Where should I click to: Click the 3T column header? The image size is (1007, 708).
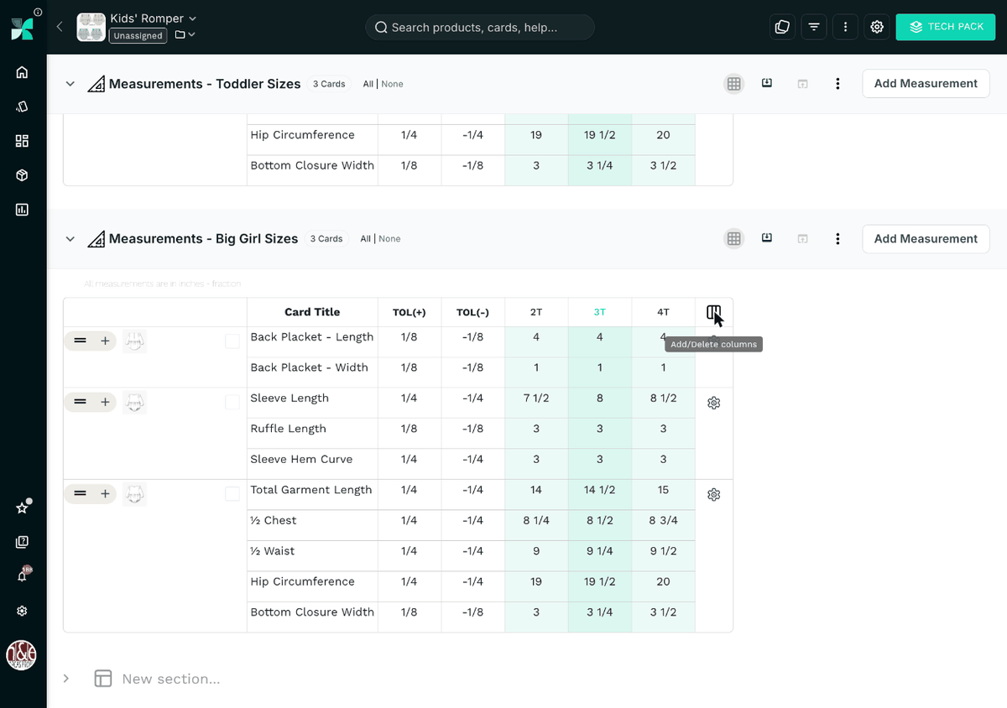(x=599, y=312)
